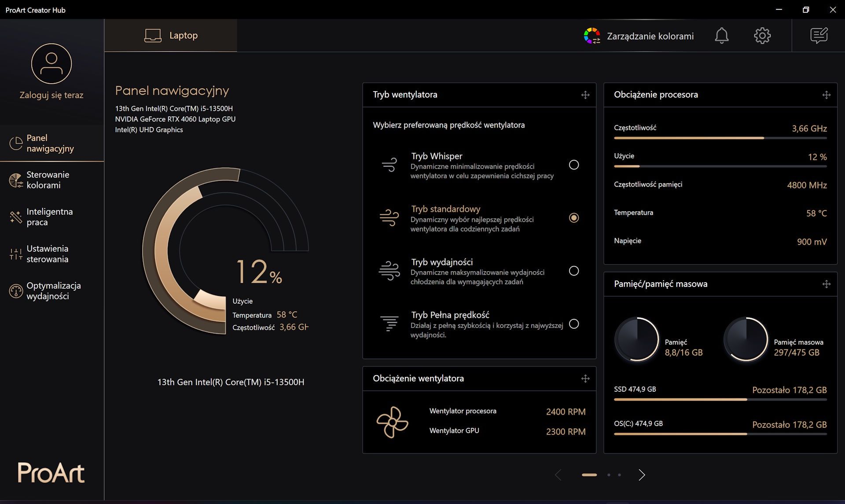Go to the previous dashboard page
The image size is (845, 504).
tap(558, 475)
